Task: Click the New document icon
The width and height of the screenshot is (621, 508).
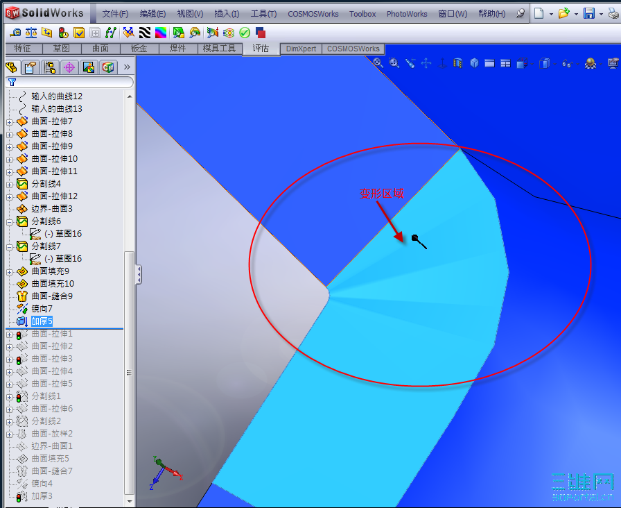Action: click(539, 13)
